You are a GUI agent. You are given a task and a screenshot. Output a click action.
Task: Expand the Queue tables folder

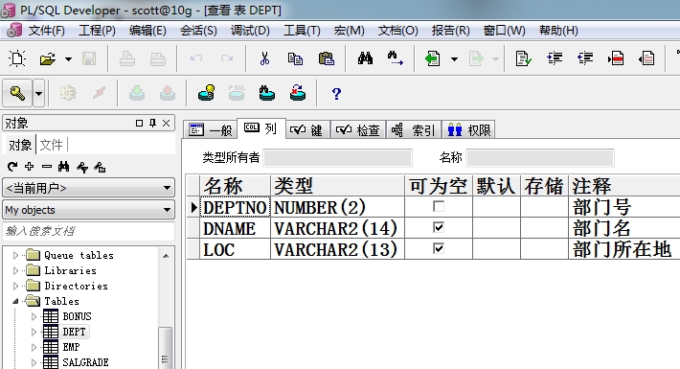15,255
